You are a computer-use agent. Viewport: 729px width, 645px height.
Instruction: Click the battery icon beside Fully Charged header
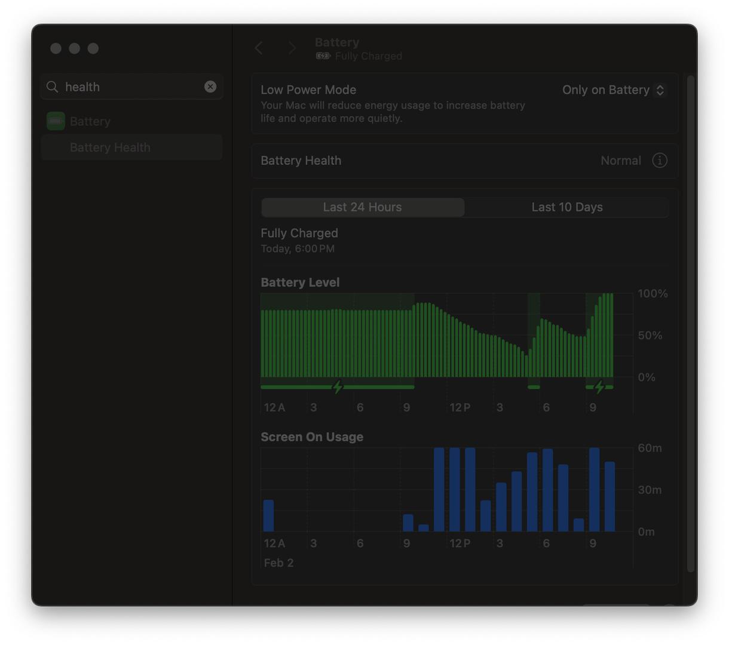(323, 56)
